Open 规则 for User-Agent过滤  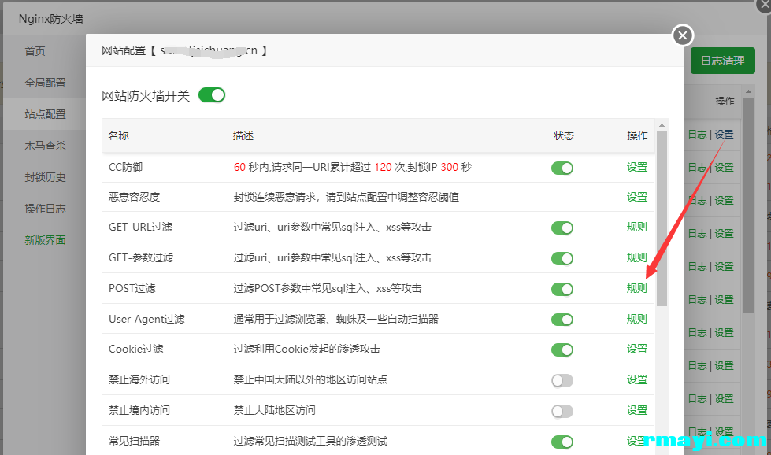[x=637, y=319]
